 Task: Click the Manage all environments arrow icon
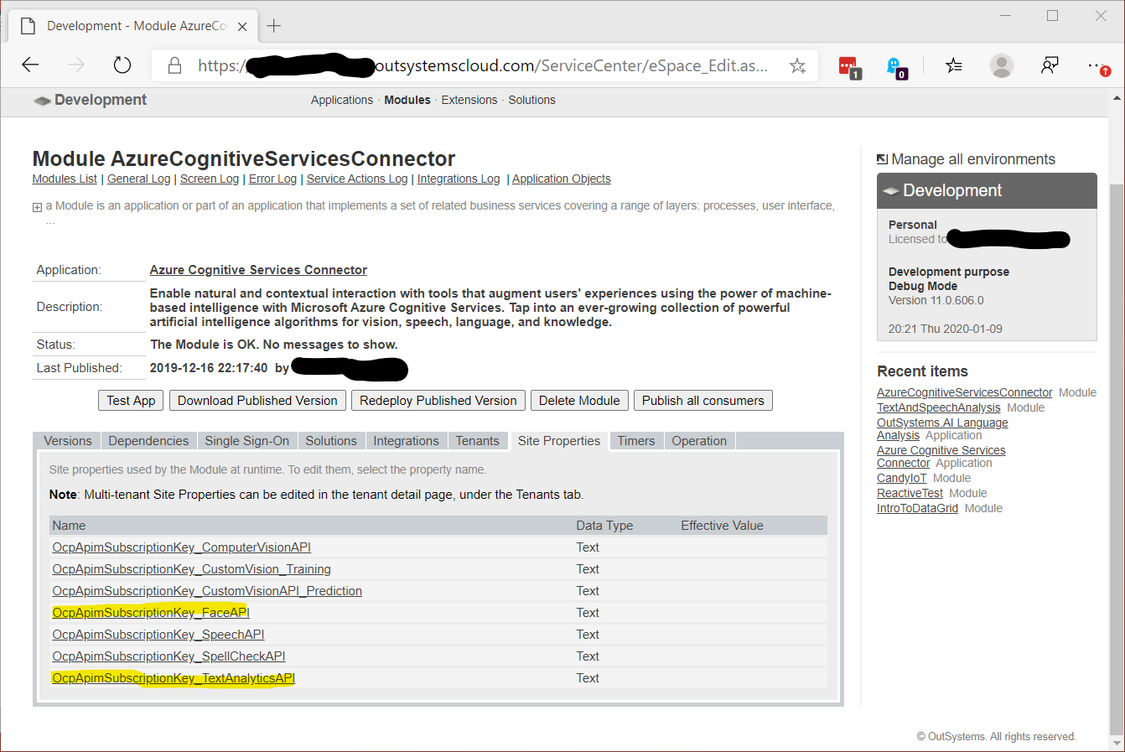click(x=882, y=159)
